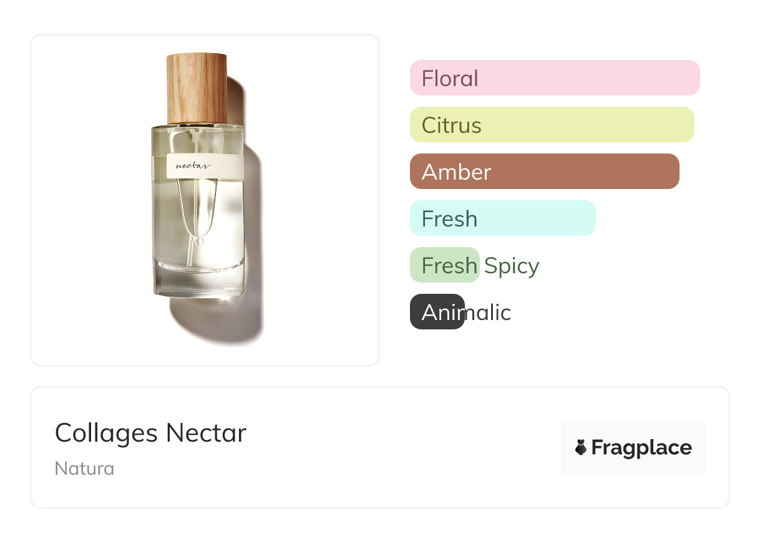Open the Natura brand name
The width and height of the screenshot is (760, 539).
click(x=84, y=469)
